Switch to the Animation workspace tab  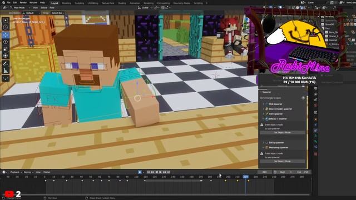[x=135, y=3]
